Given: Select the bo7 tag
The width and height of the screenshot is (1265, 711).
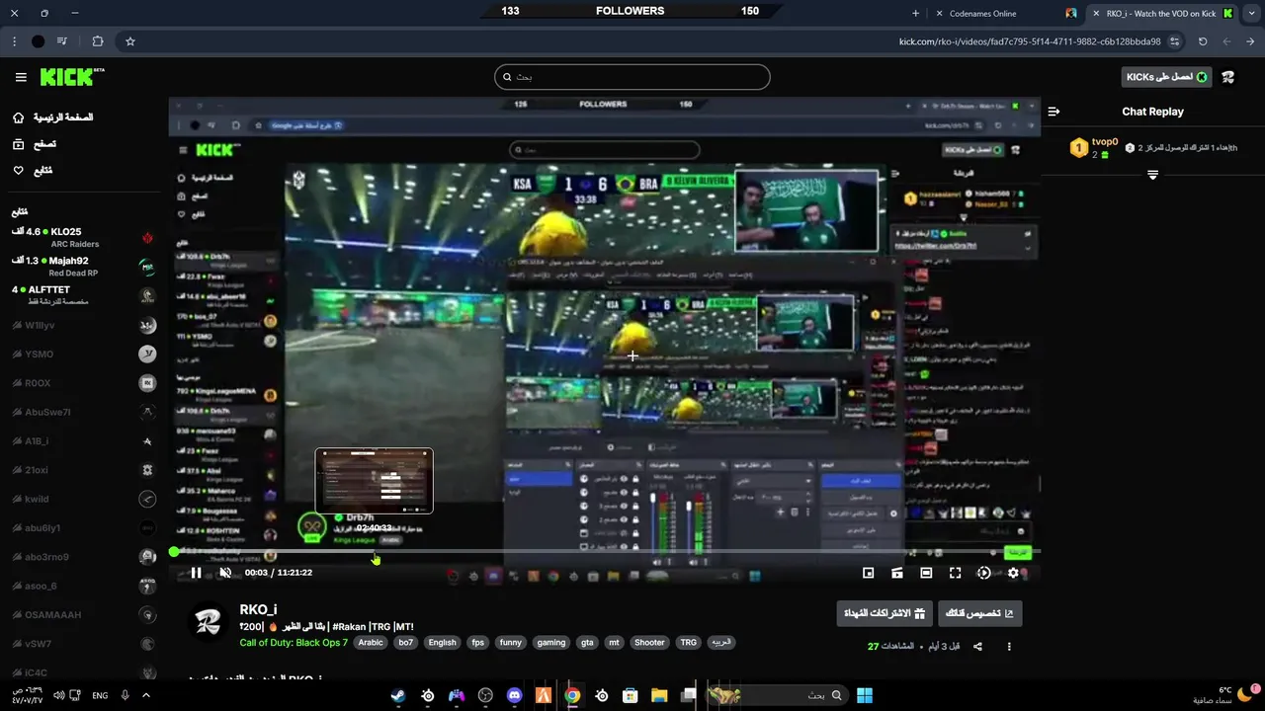Looking at the screenshot, I should point(405,643).
